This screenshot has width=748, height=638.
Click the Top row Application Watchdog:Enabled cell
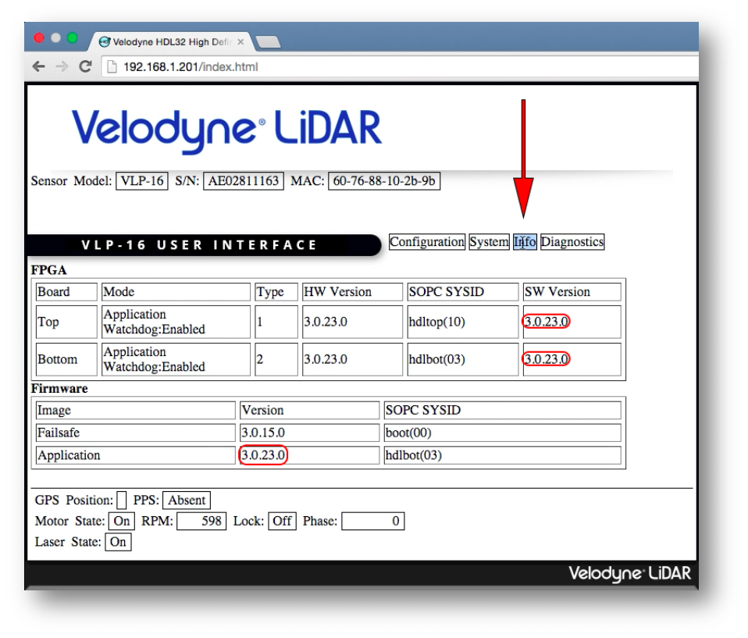click(176, 322)
